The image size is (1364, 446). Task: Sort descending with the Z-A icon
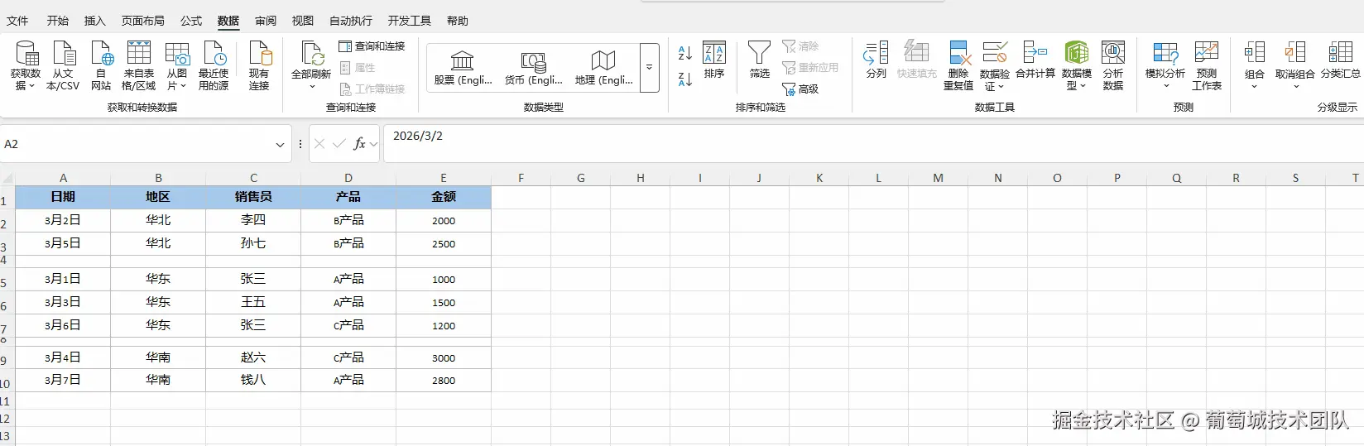pos(684,79)
